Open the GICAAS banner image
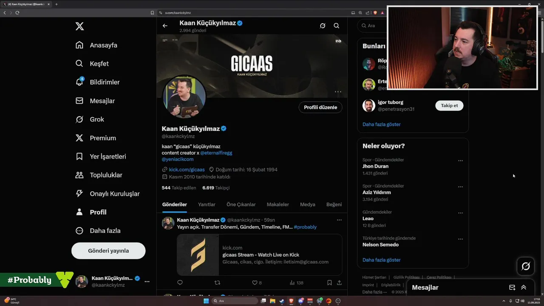 pos(252,66)
